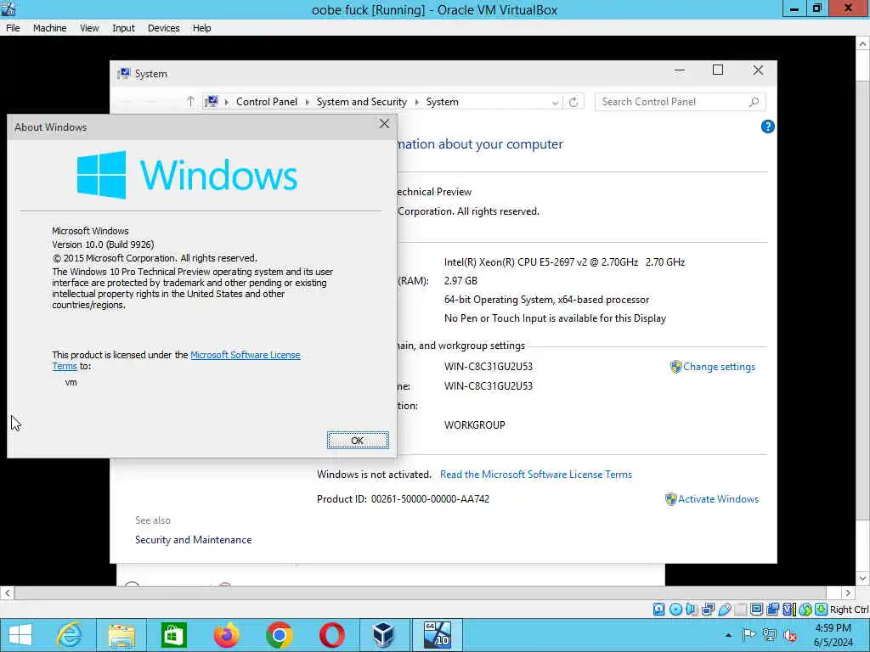Viewport: 870px width, 652px height.
Task: Launch Internet Explorer from the taskbar
Action: point(69,635)
